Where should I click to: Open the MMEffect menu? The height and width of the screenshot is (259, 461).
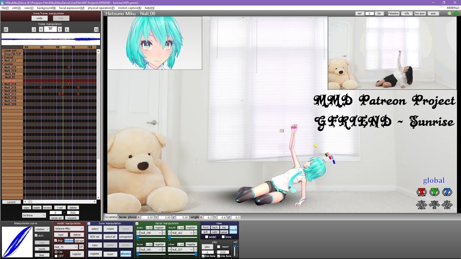[453, 8]
